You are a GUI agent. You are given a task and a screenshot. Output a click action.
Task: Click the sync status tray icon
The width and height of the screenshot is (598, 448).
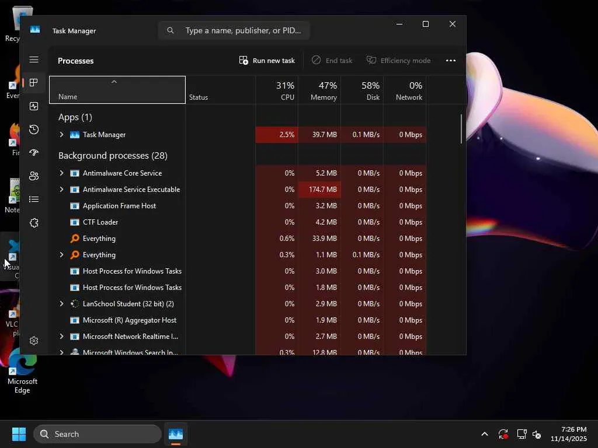click(x=503, y=434)
